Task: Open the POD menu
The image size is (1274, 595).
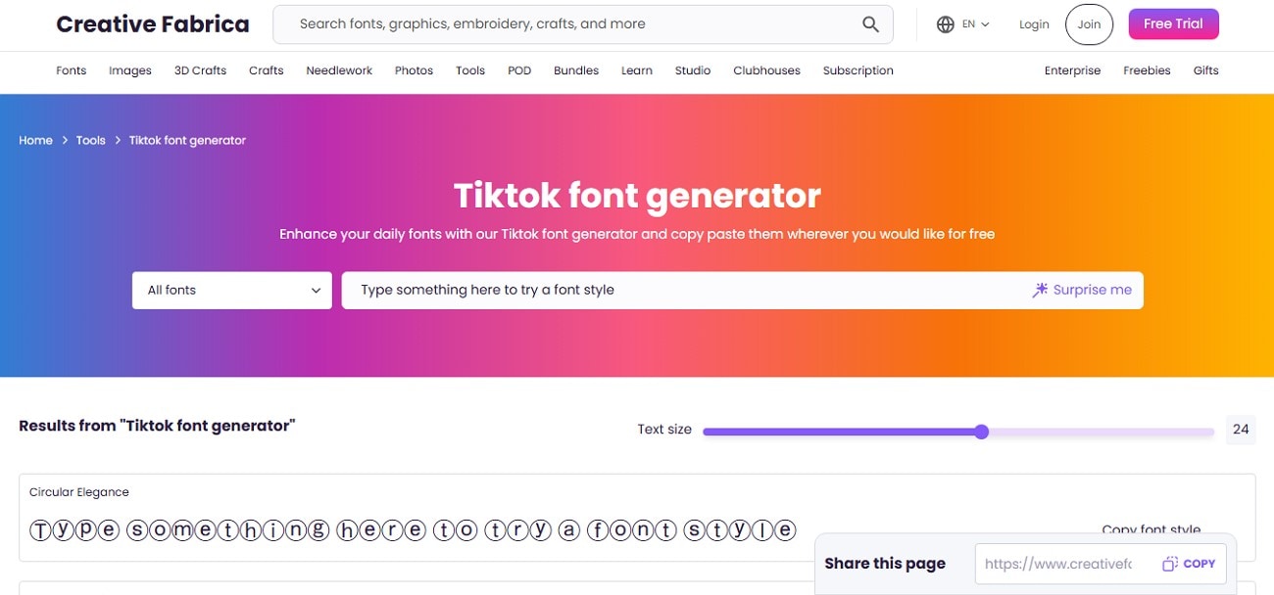Action: [519, 70]
